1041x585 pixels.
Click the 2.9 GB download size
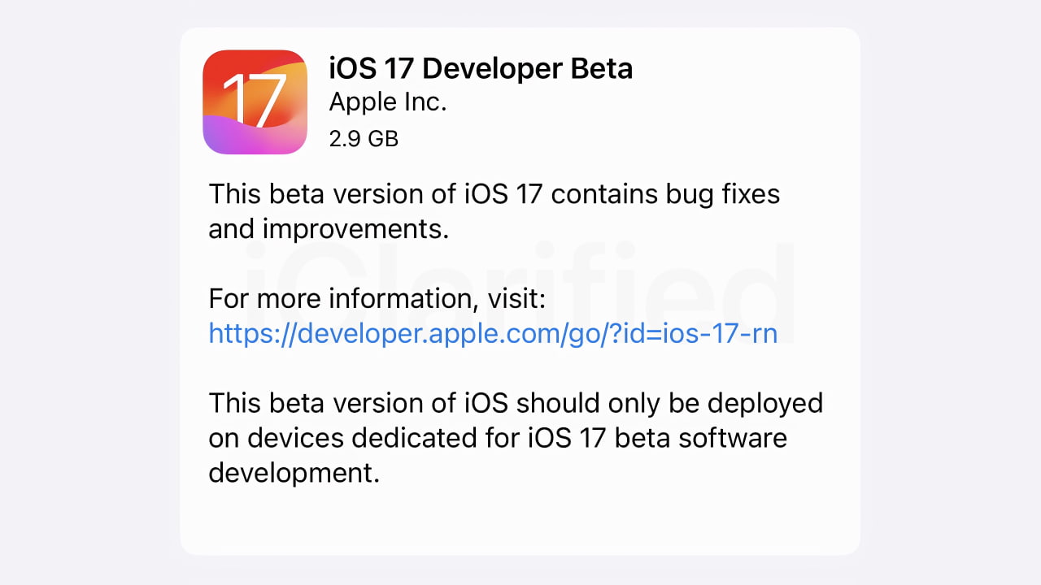click(364, 139)
